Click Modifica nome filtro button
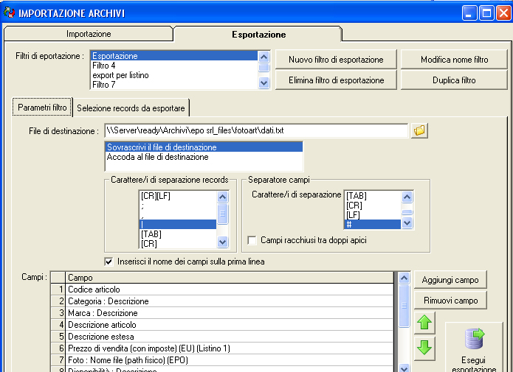 coord(454,60)
